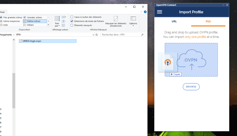The image size is (237, 136).
Task: Click the UNESS-login.ovpn file icon
Action: (x=21, y=41)
